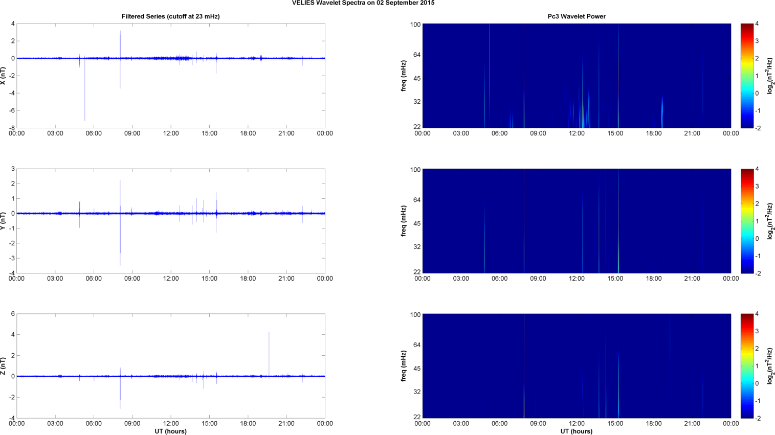Click "freq (mHz)" label of bottom wavelet panel

[x=403, y=366]
